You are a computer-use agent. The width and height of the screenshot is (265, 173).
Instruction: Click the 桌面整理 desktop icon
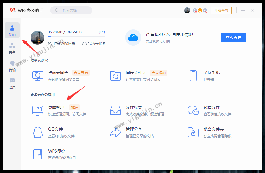pos(38,111)
